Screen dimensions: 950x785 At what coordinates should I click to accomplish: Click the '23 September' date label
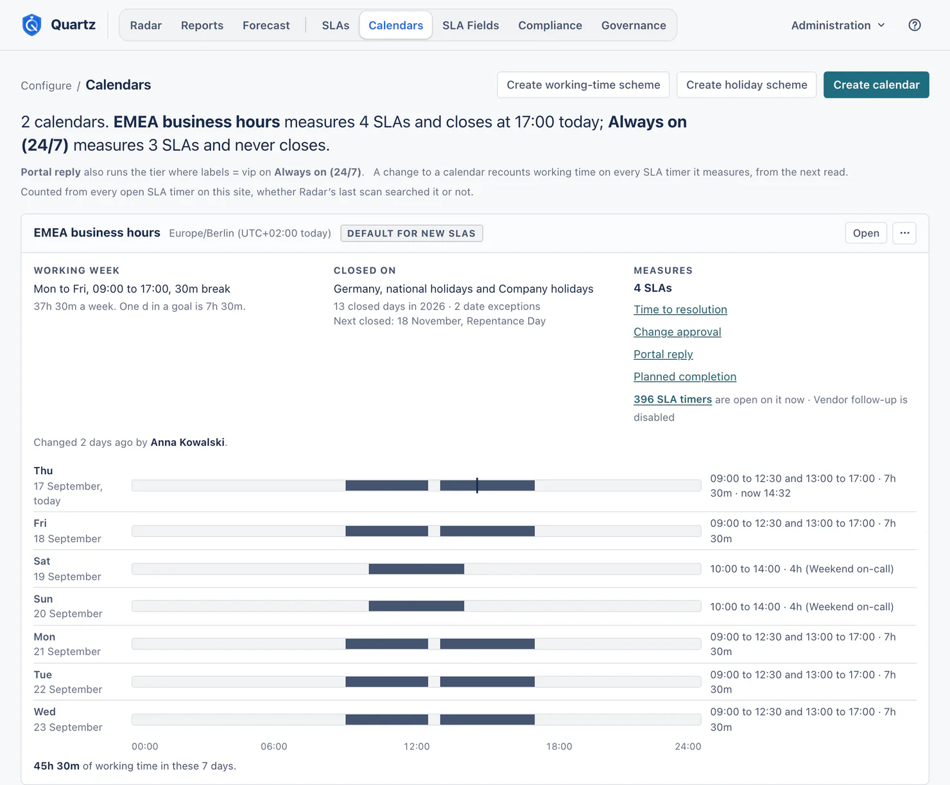pyautogui.click(x=68, y=727)
